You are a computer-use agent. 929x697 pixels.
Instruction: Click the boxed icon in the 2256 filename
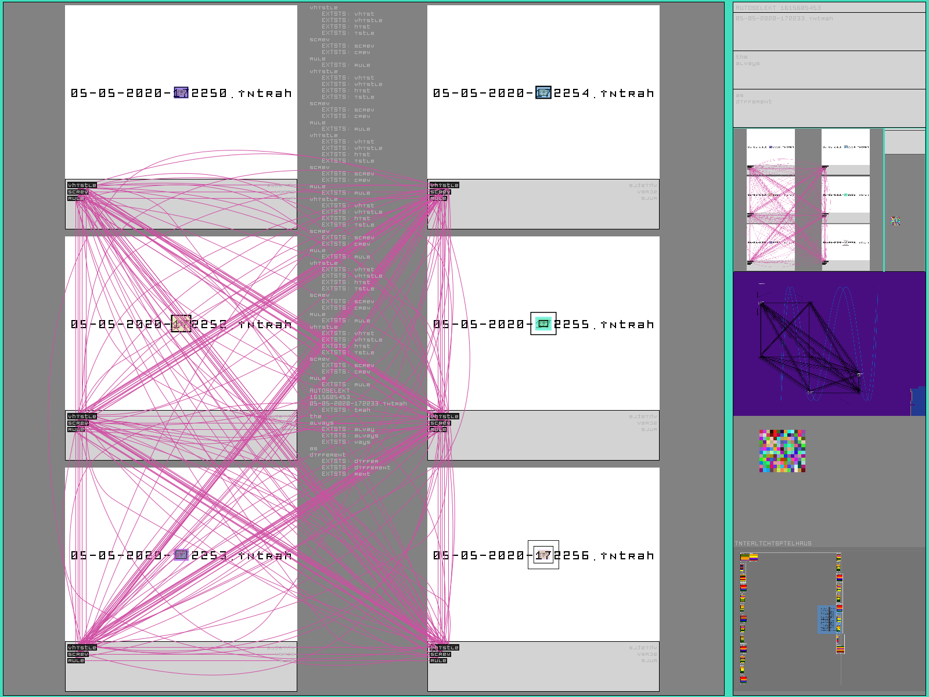click(x=543, y=555)
